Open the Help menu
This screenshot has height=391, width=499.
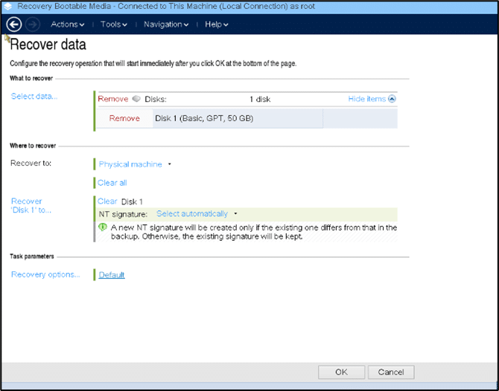217,25
